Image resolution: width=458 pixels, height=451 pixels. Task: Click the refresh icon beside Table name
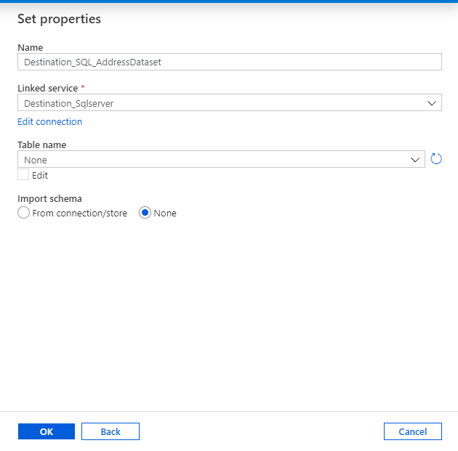(436, 159)
